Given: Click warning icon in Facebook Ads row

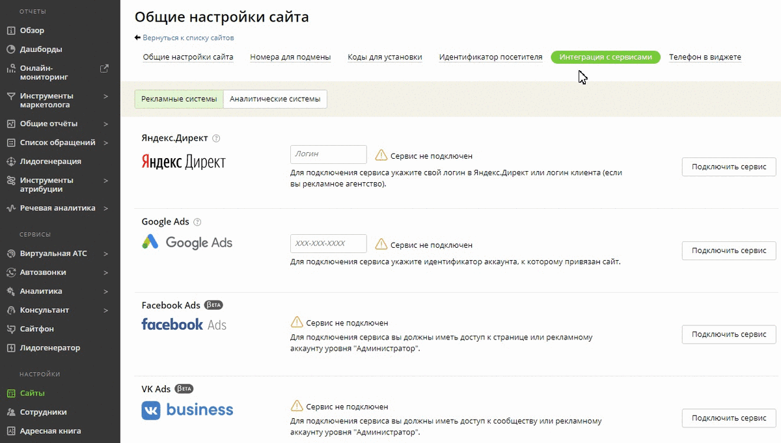Looking at the screenshot, I should (x=297, y=322).
